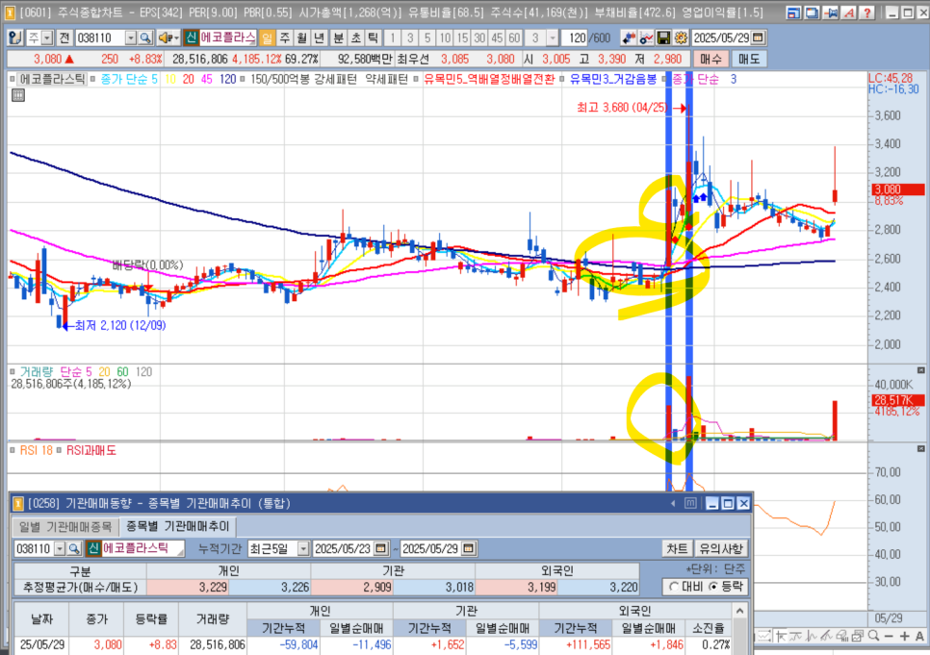Collapse volume panel via its corner button
The height and width of the screenshot is (655, 930).
(921, 370)
